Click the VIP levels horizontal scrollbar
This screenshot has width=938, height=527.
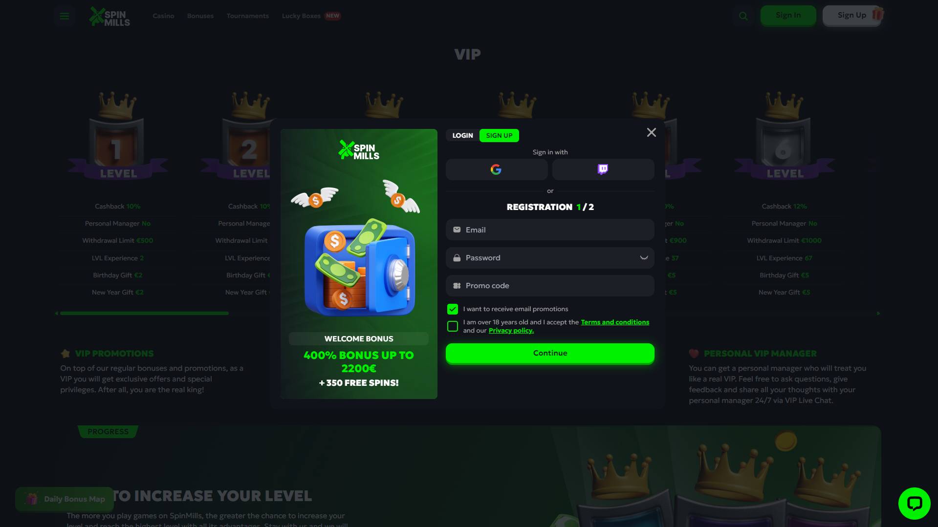[x=144, y=313]
